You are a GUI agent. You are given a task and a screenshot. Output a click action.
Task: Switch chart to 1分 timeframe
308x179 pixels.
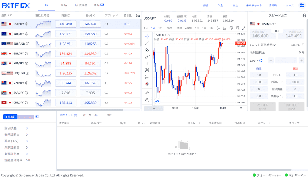[x=146, y=28]
